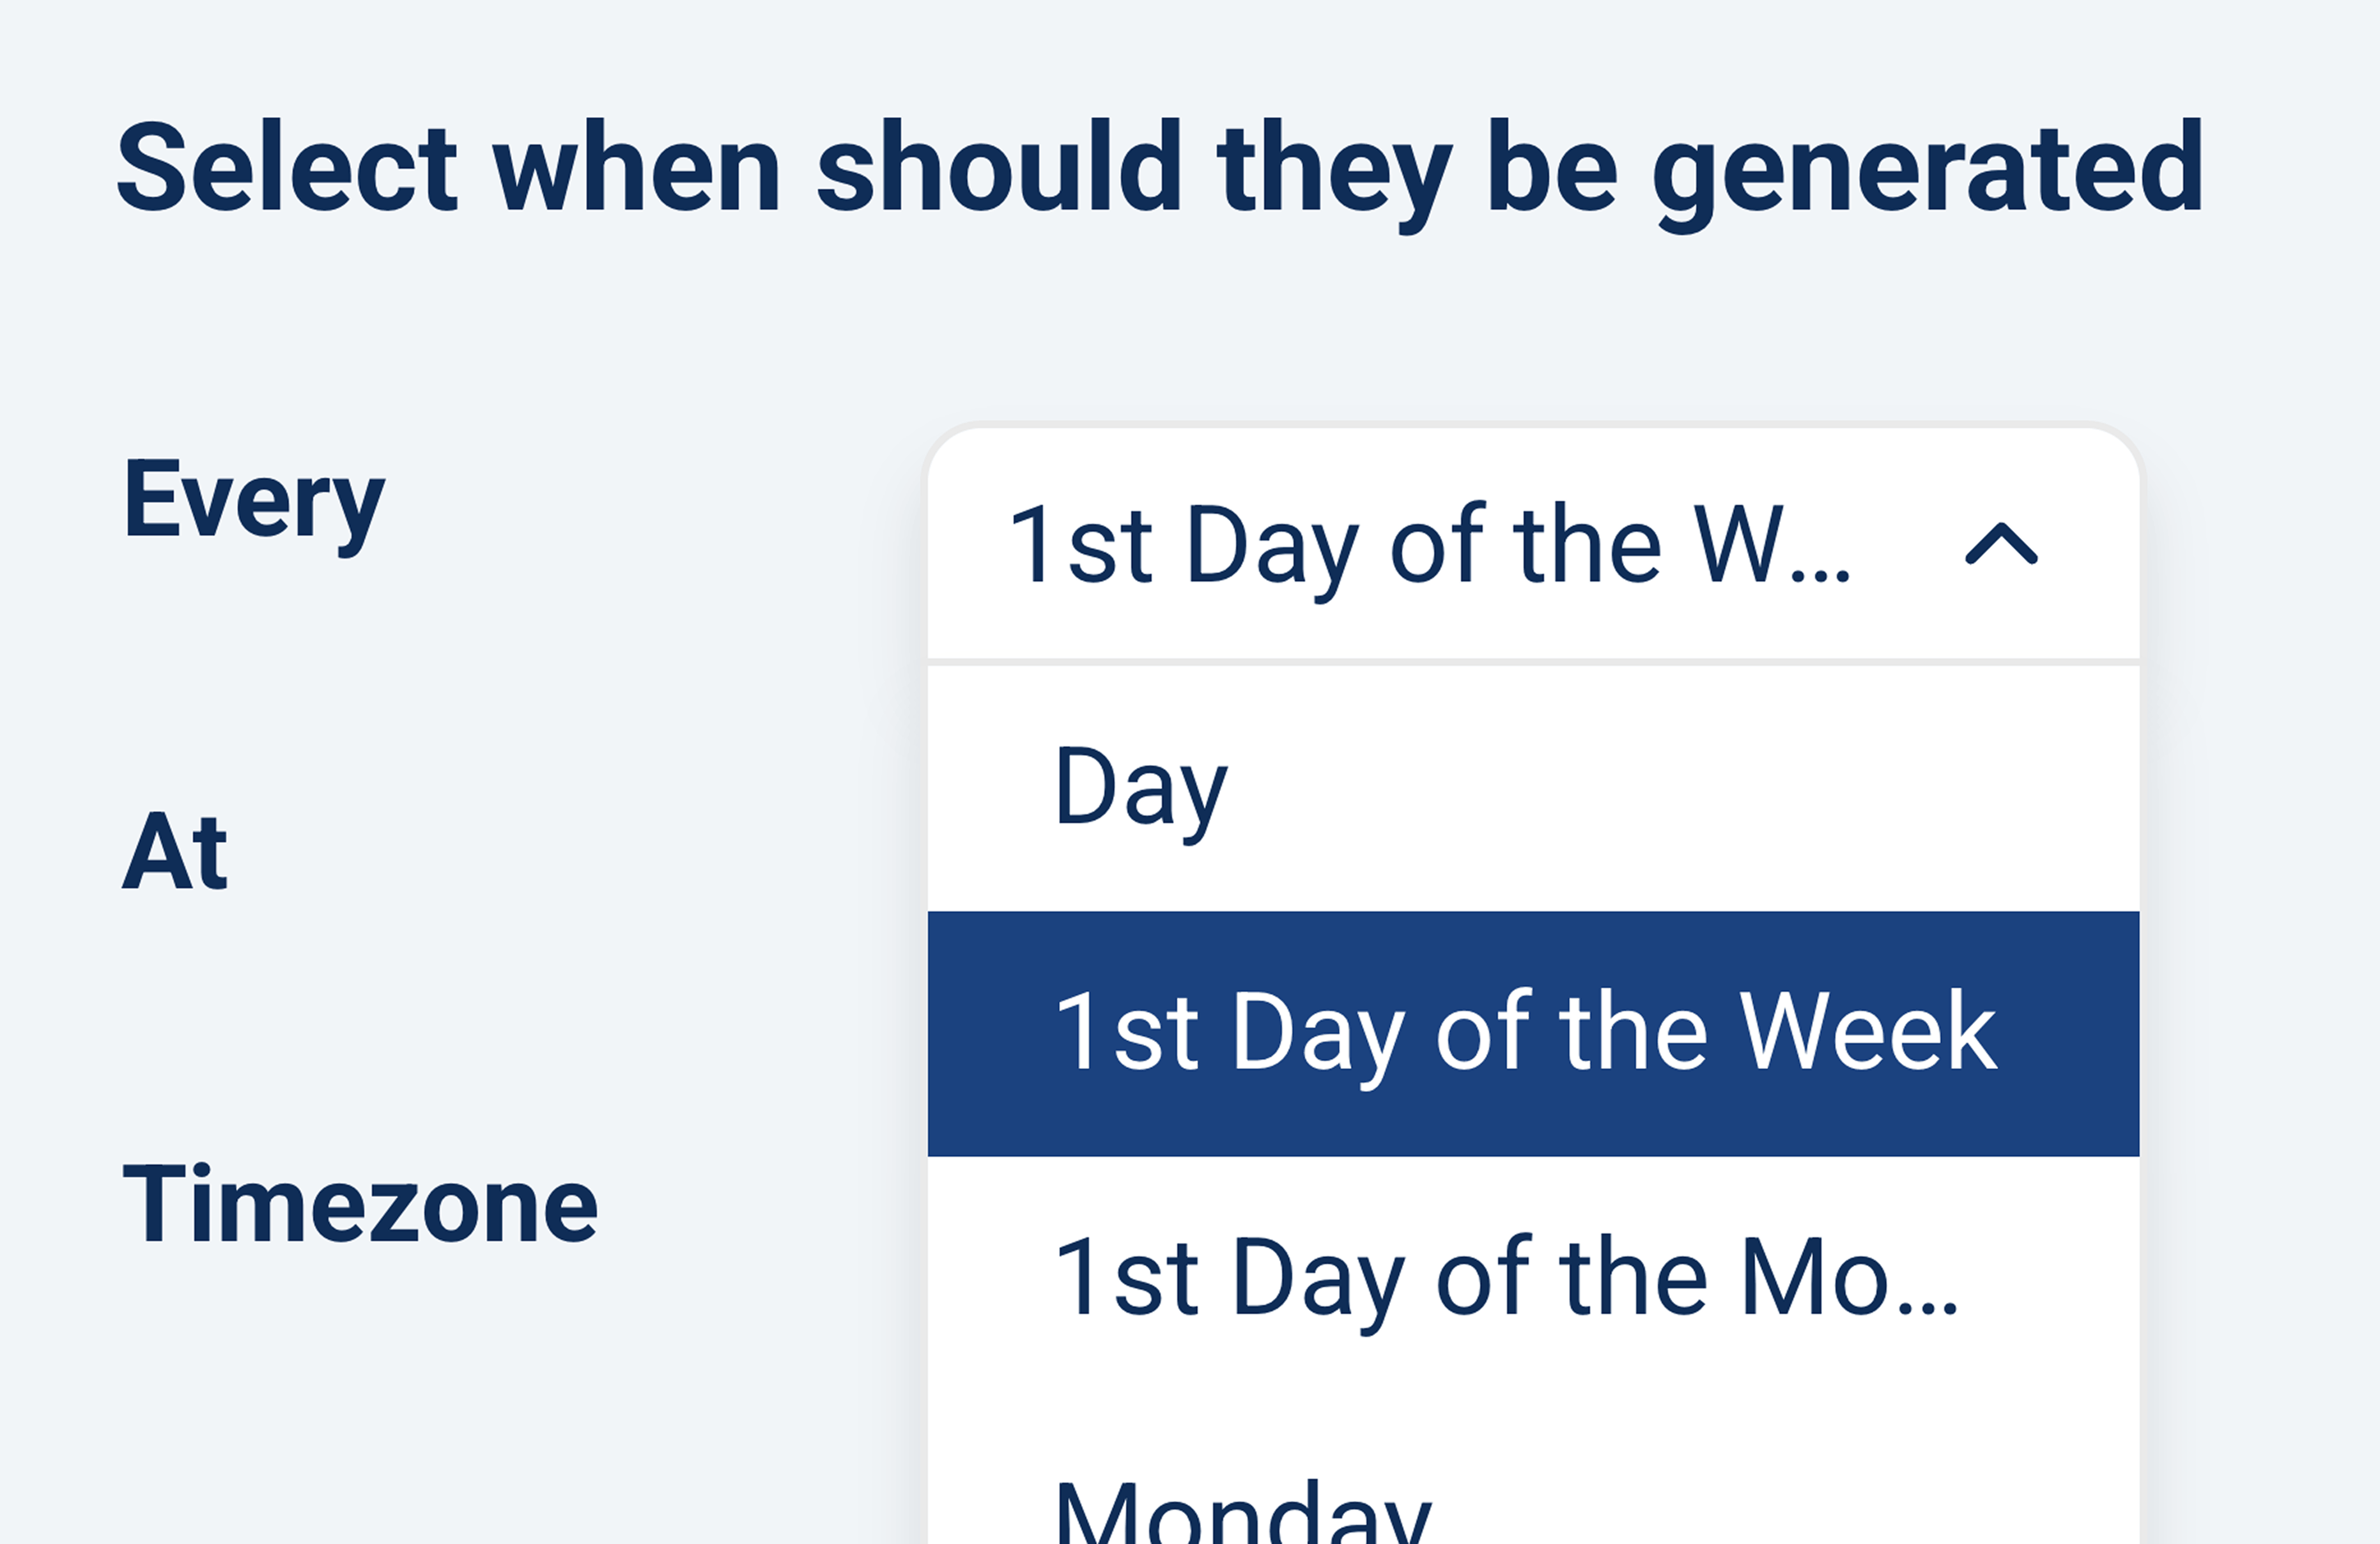Set schedule to first day of the month

[x=1506, y=1278]
